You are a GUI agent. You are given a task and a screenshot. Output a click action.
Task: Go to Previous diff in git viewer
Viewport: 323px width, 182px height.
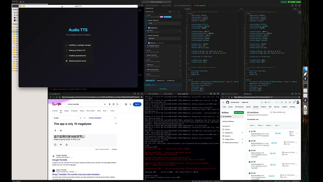(x=187, y=9)
